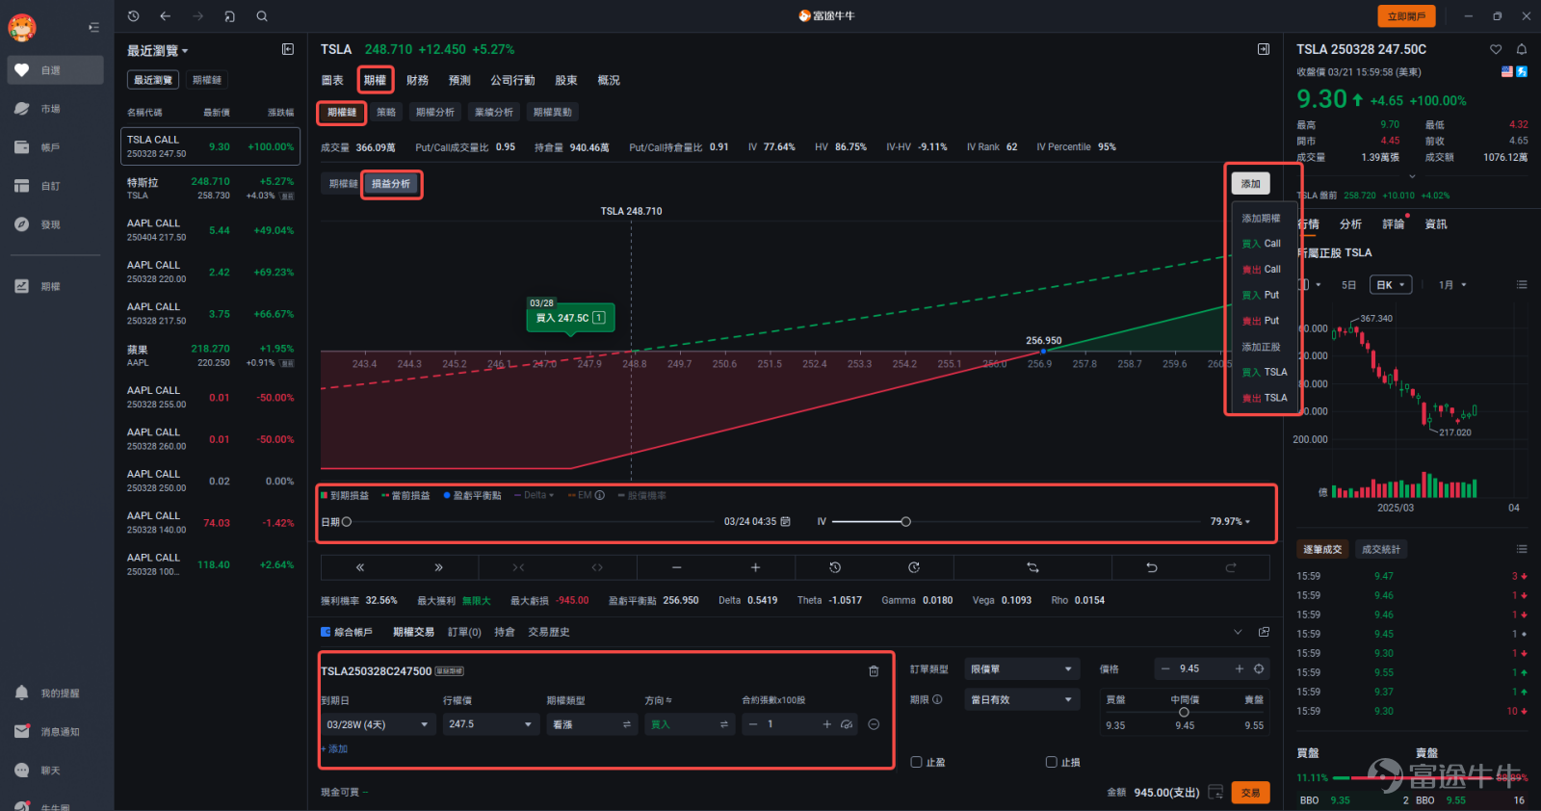1541x811 pixels.
Task: Enable the 止損 stop-loss checkbox
Action: [x=1052, y=762]
